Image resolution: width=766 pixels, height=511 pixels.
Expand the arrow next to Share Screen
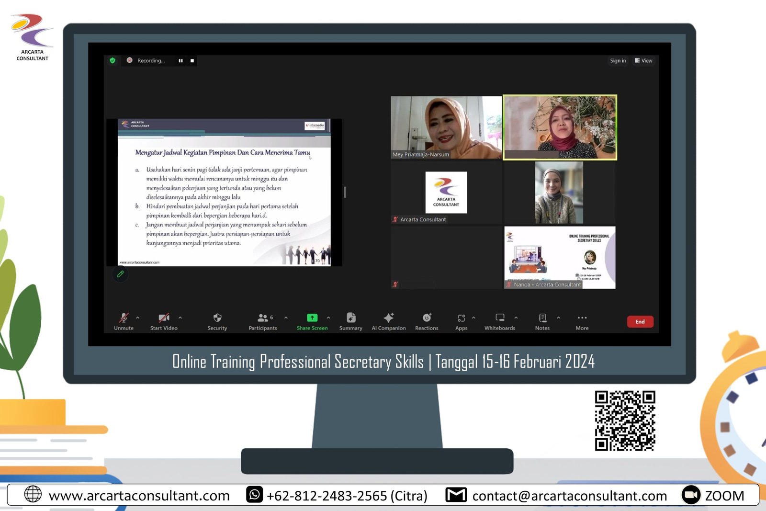point(328,318)
